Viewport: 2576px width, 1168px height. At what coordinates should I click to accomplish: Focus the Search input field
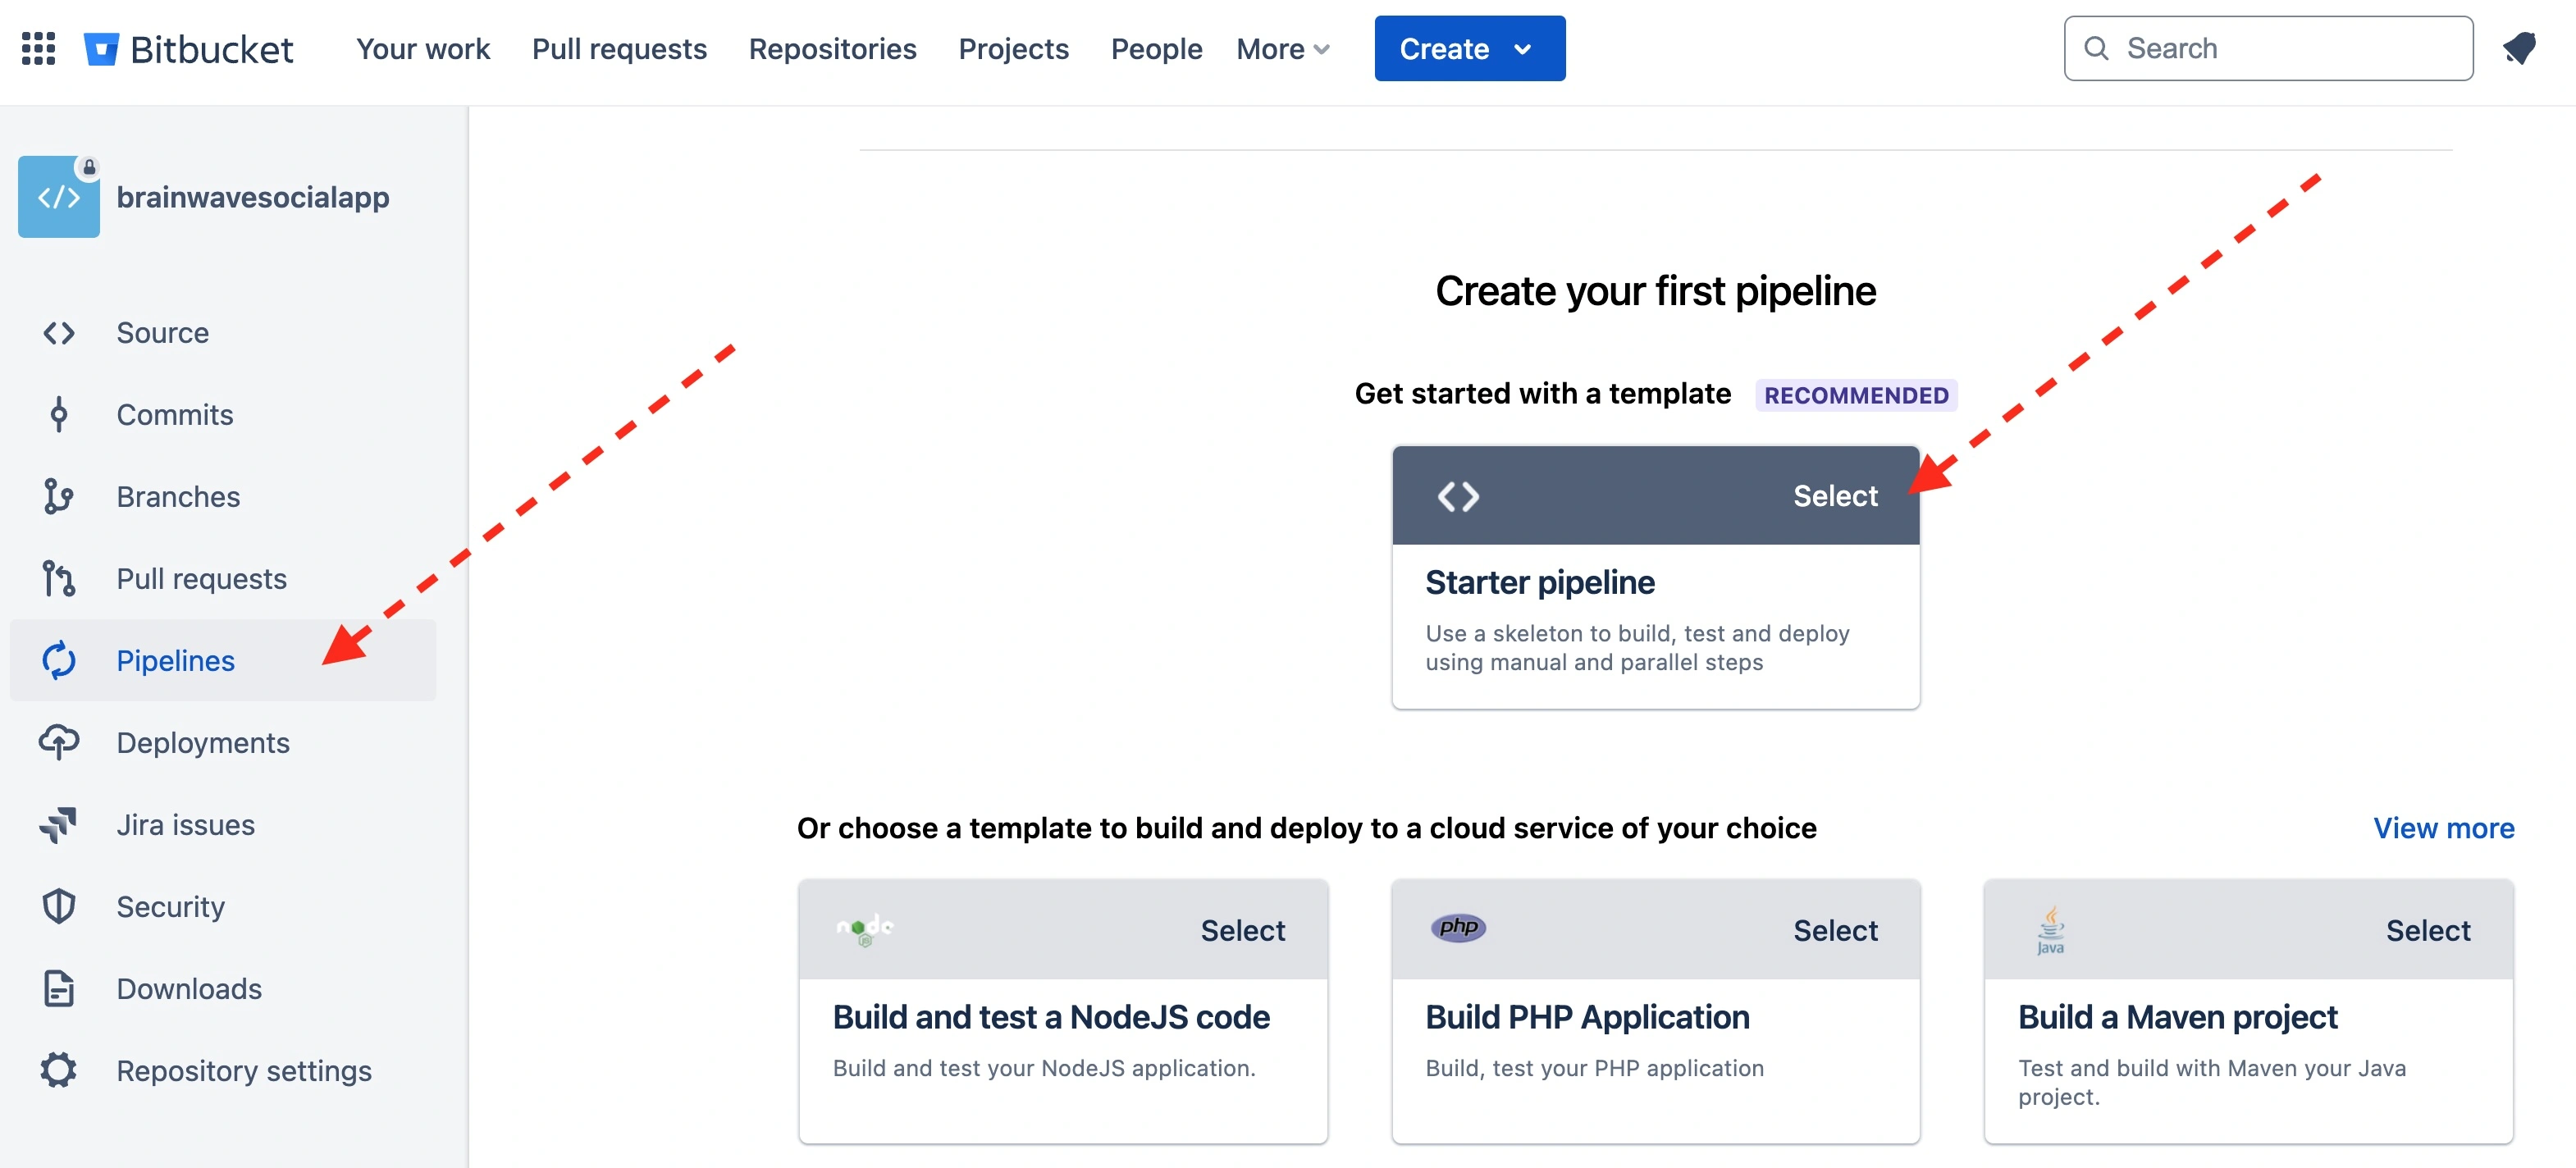(2268, 48)
